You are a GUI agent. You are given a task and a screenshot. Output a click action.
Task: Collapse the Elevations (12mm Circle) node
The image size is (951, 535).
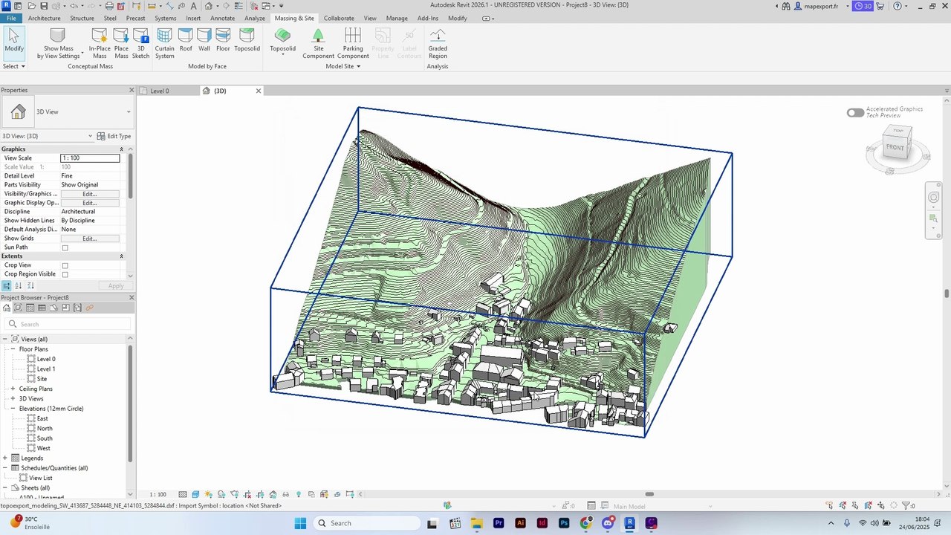pyautogui.click(x=13, y=409)
